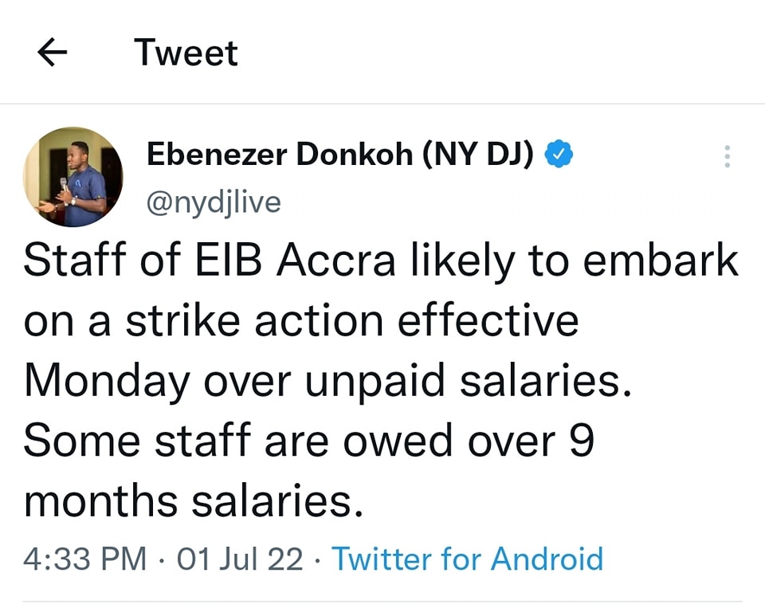Viewport: 765px width, 604px height.
Task: Click the word embark in first line
Action: point(661,260)
